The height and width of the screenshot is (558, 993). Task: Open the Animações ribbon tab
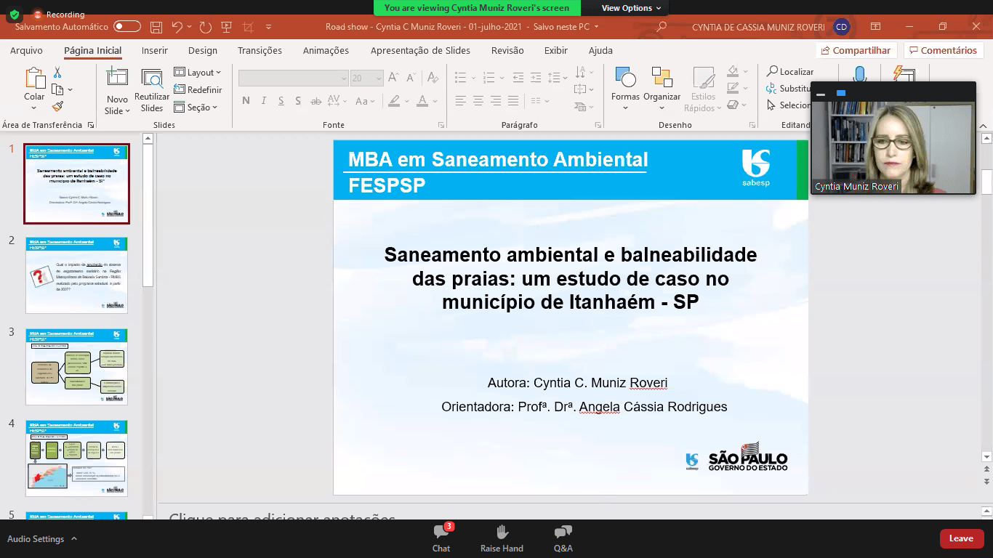point(326,51)
